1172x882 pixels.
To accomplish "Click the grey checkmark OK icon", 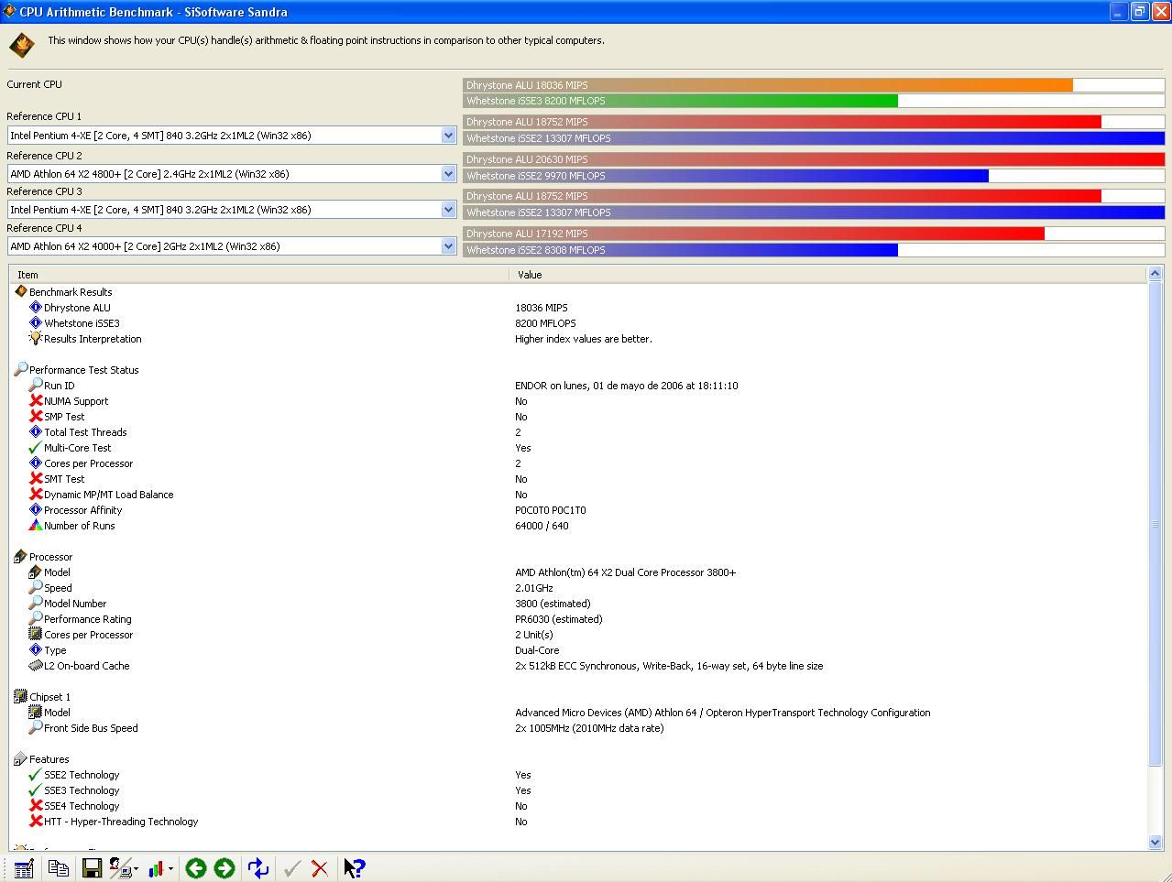I will pyautogui.click(x=292, y=868).
